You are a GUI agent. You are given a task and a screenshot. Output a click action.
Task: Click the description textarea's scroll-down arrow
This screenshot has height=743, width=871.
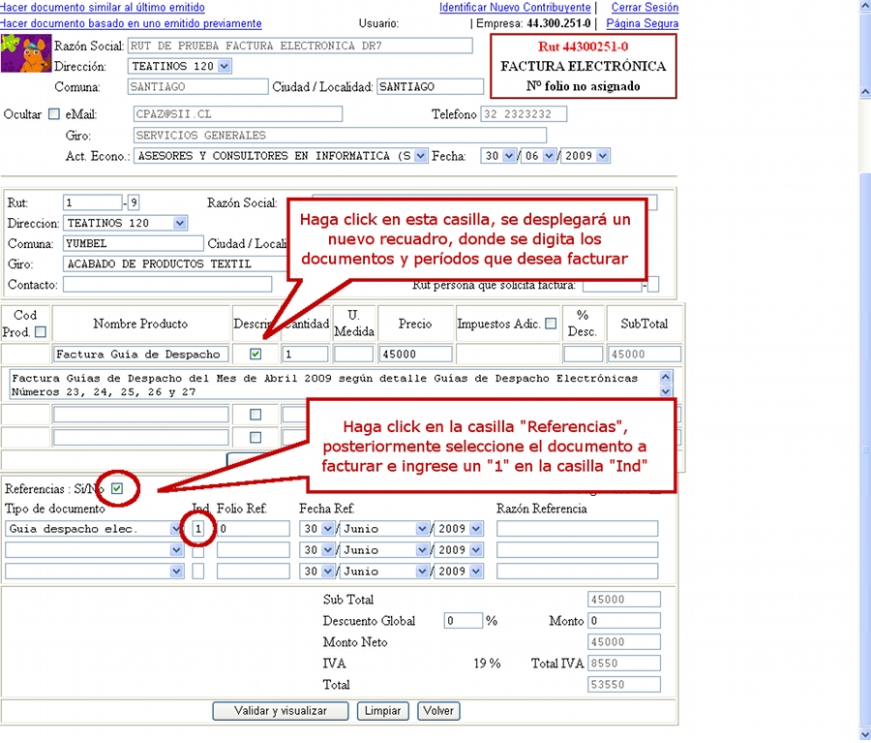pyautogui.click(x=665, y=391)
